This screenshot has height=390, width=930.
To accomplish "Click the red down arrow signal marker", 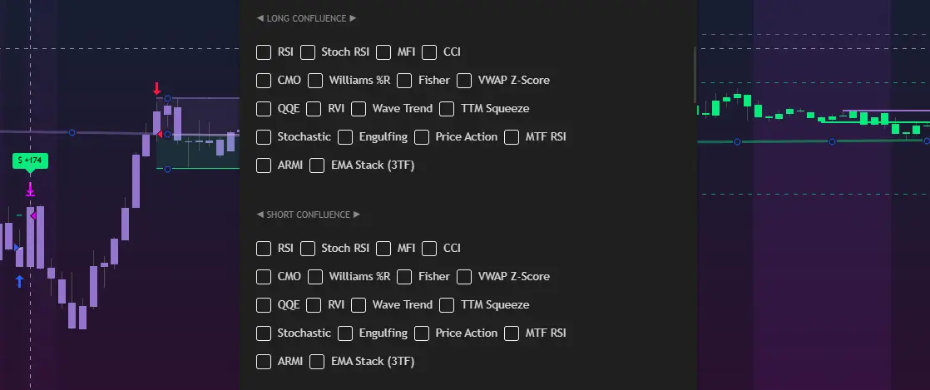I will pyautogui.click(x=156, y=88).
